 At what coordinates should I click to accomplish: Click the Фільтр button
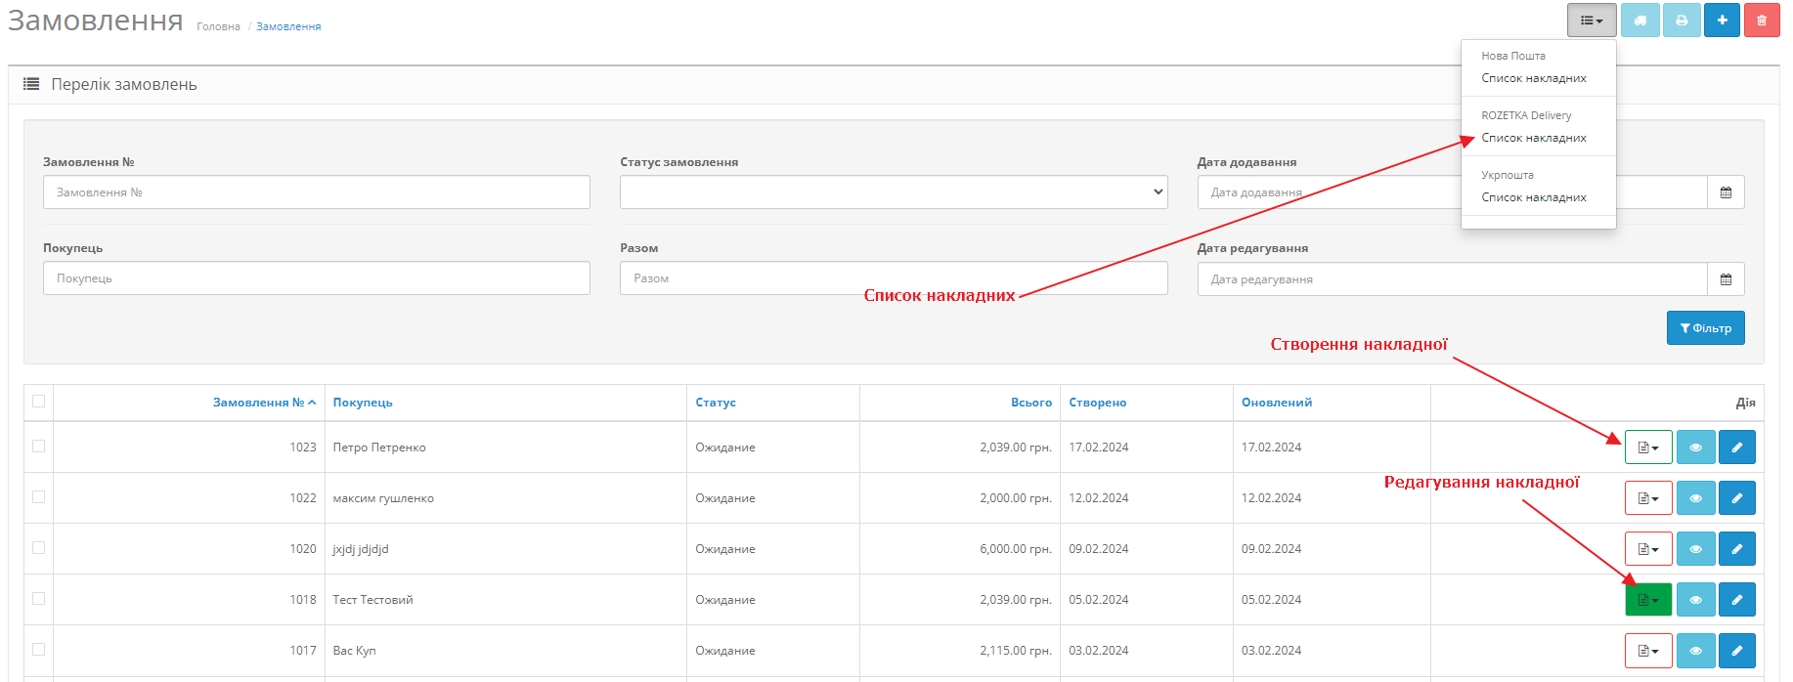click(1706, 328)
